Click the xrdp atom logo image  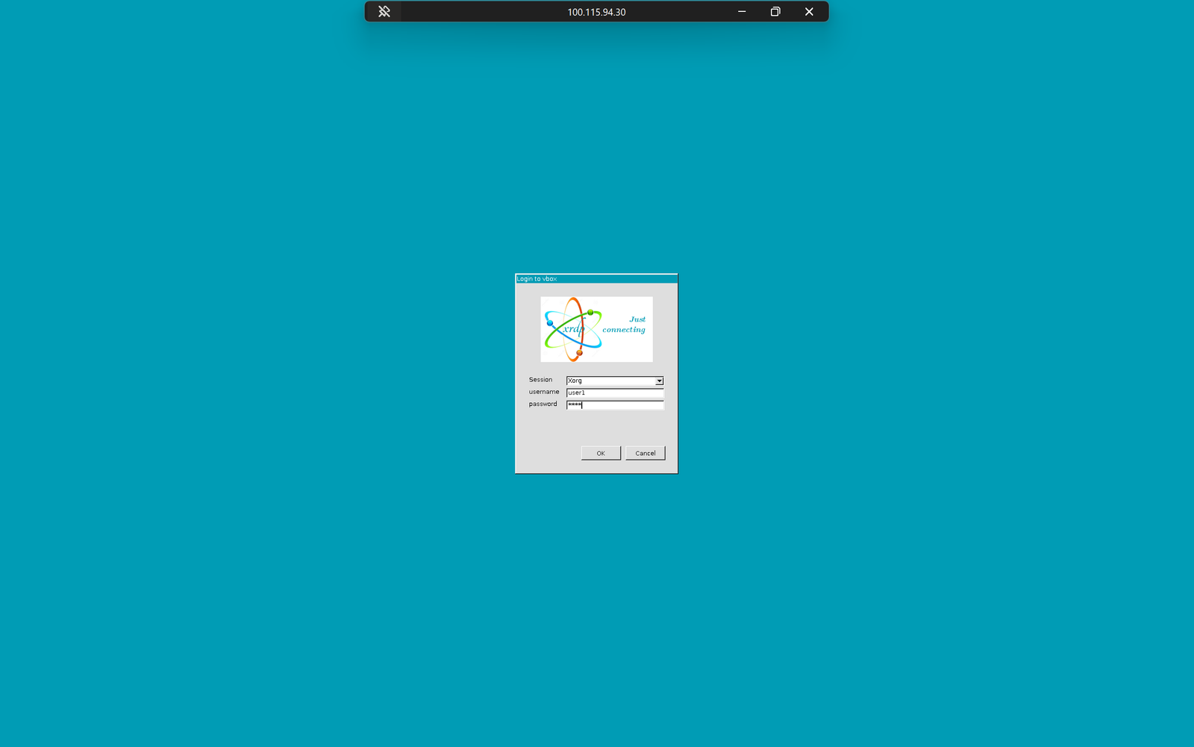(596, 329)
